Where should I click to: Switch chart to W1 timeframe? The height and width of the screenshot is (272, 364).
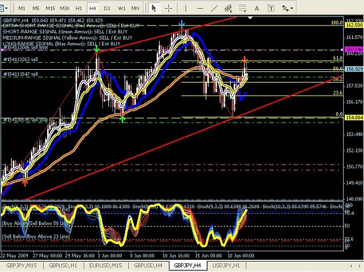(x=121, y=8)
